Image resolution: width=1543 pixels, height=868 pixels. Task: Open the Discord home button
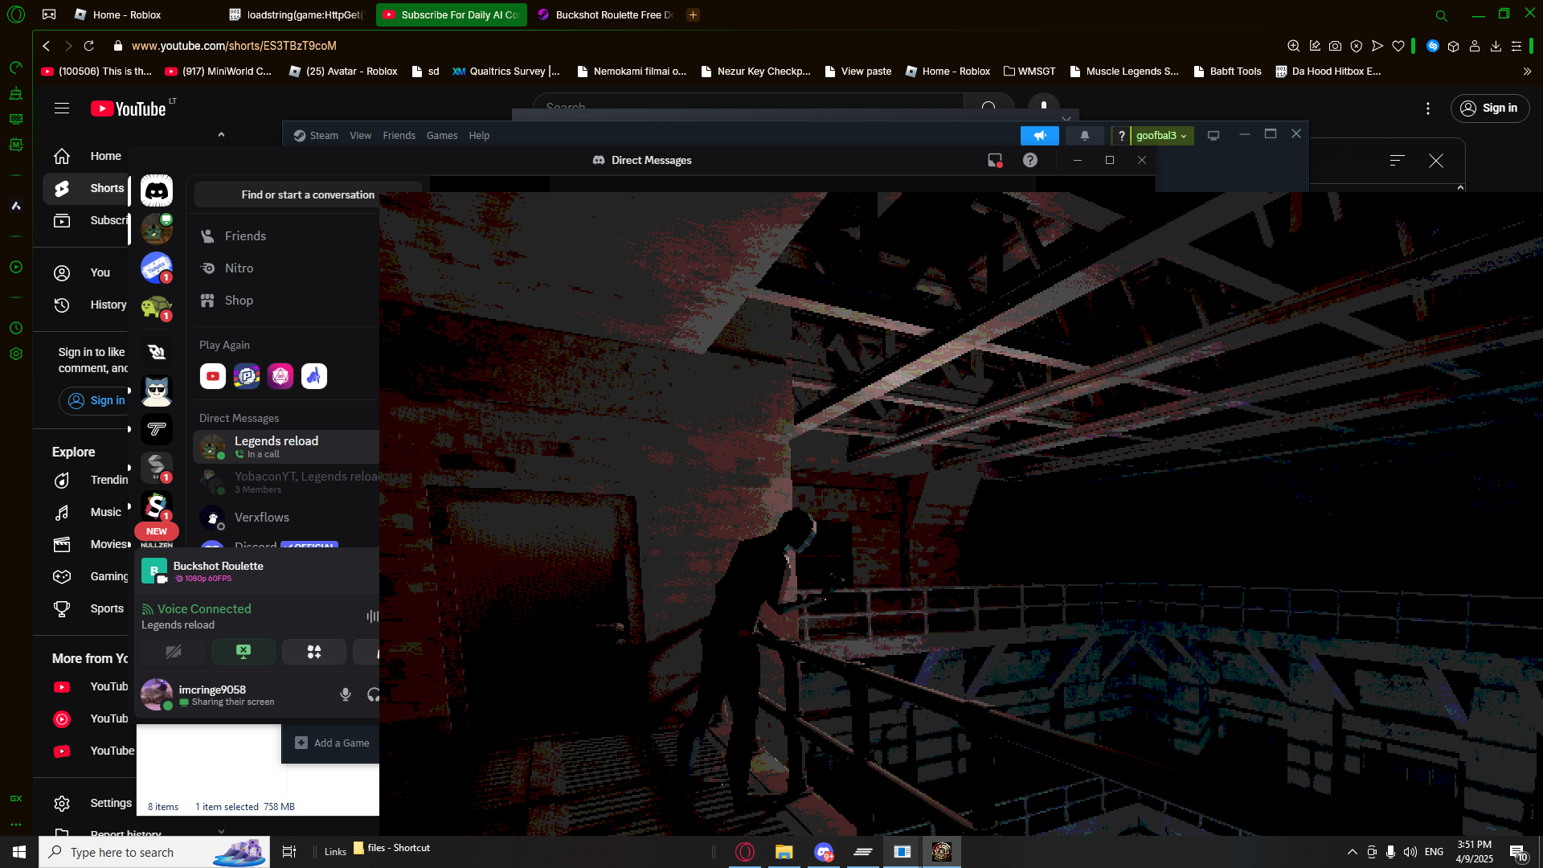(157, 190)
